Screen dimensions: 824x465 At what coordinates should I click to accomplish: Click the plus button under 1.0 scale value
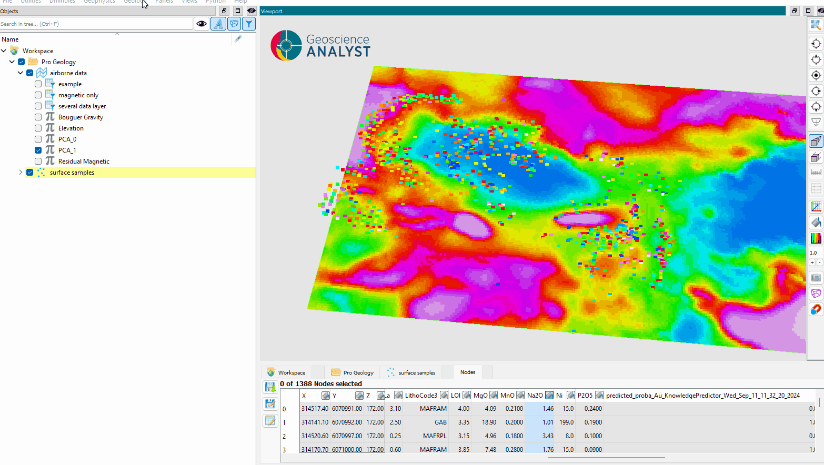(x=812, y=262)
